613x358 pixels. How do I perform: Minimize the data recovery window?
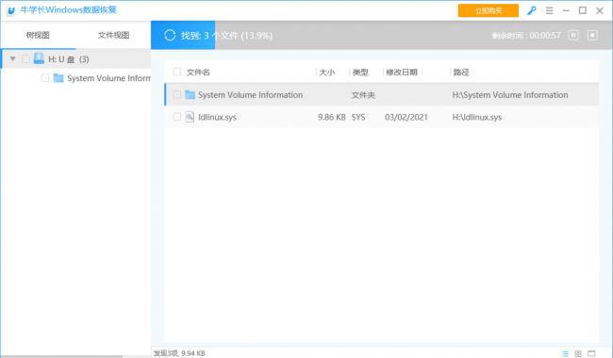click(566, 10)
